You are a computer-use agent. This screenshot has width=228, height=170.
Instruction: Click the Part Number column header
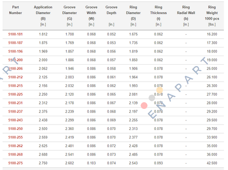(16, 10)
